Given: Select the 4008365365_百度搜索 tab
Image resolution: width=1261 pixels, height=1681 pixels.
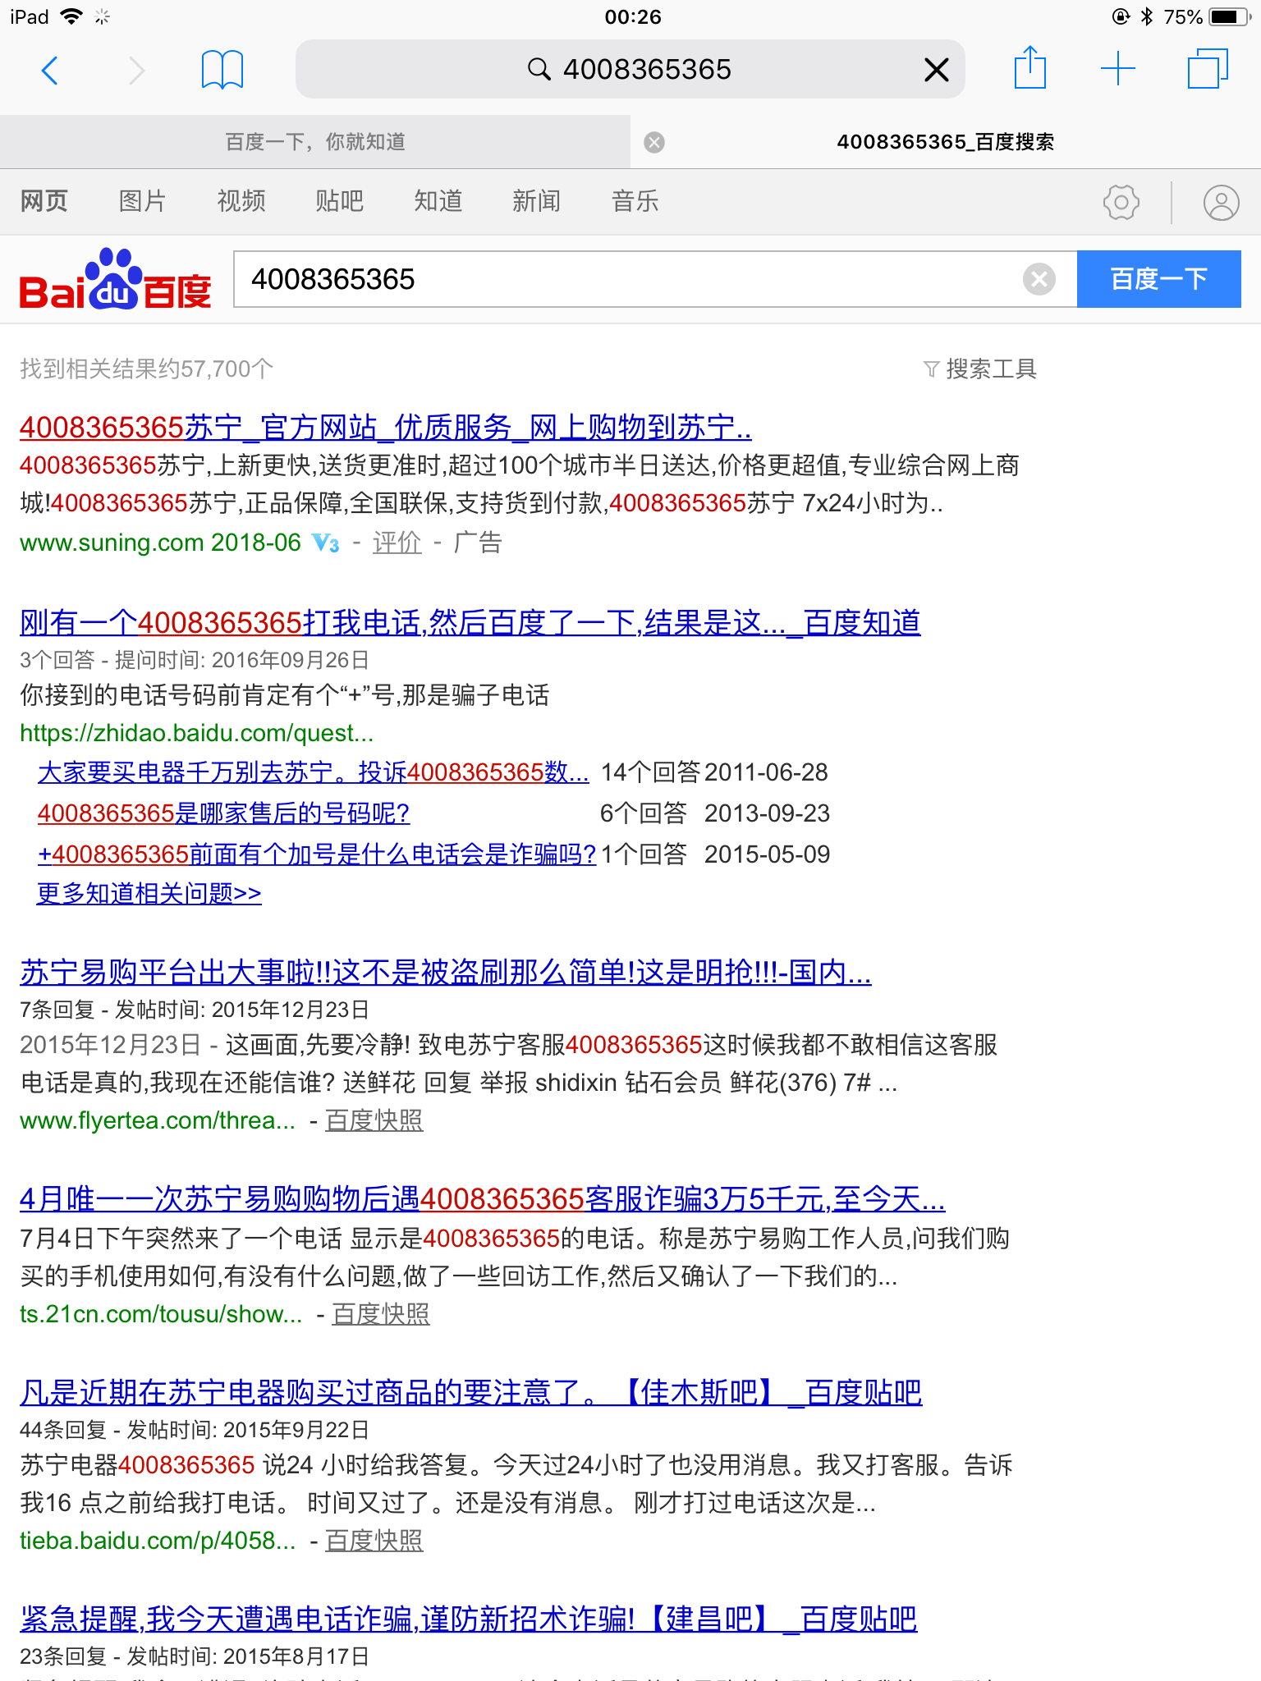Looking at the screenshot, I should click(946, 142).
